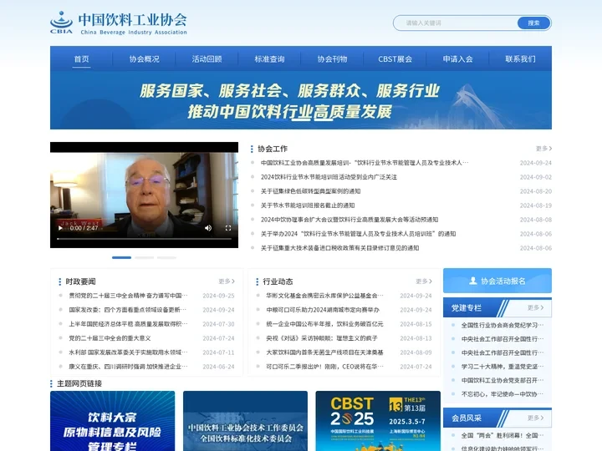Image resolution: width=602 pixels, height=451 pixels.
Task: Open the 全国性行业协会商会党纪学习 item
Action: [x=503, y=325]
